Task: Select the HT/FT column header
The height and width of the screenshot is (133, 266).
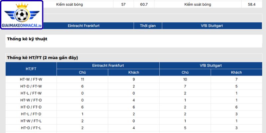Action: point(31,69)
